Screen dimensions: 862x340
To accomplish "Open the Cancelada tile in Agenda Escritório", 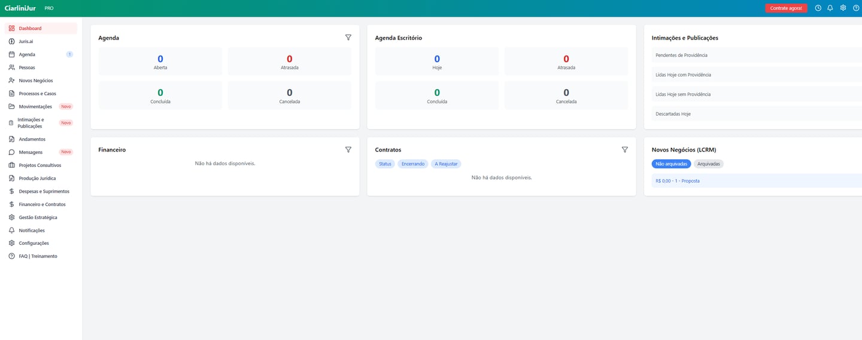I will tap(566, 95).
